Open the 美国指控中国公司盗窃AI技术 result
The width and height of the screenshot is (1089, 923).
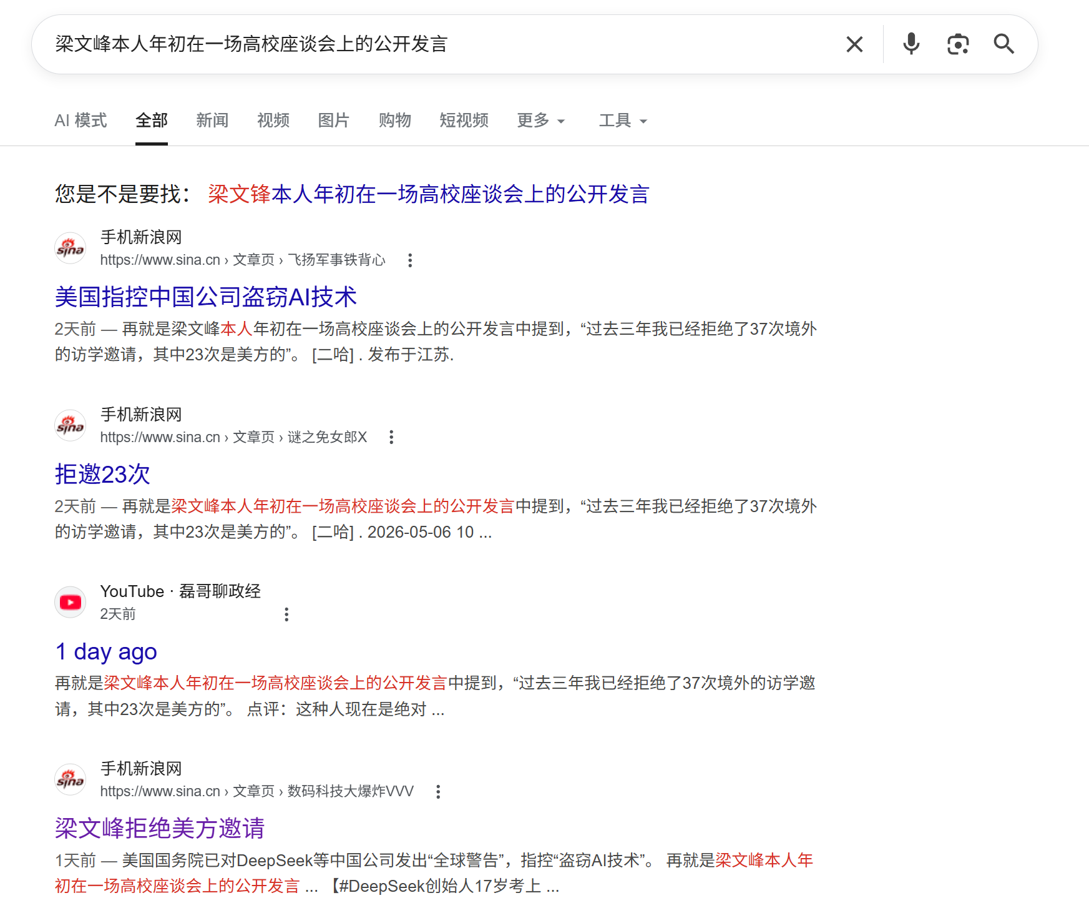[206, 297]
